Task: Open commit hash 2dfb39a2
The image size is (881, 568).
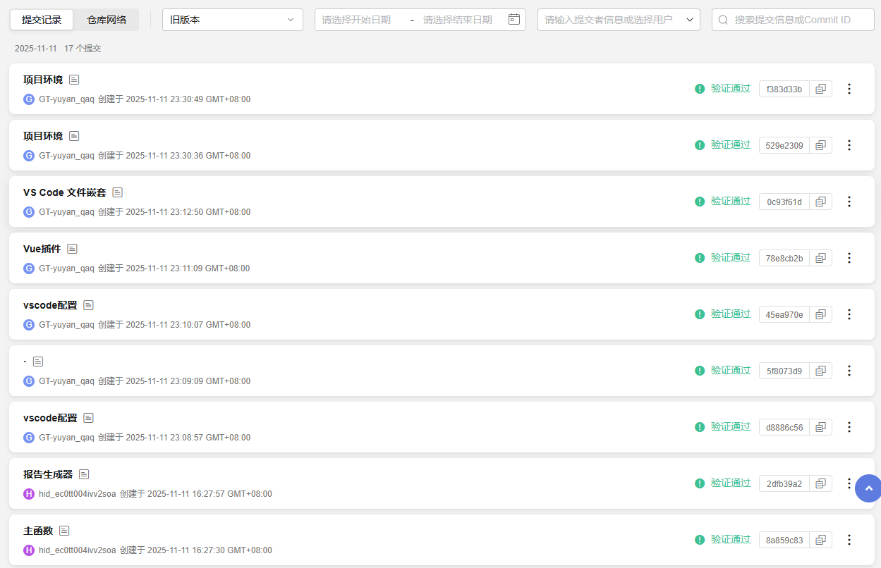Action: pyautogui.click(x=784, y=483)
